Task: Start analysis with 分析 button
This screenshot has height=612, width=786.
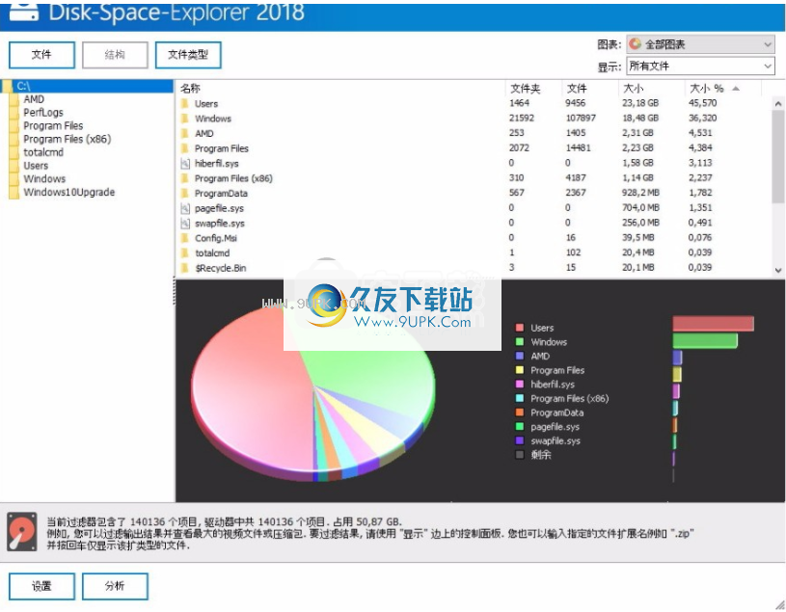Action: [115, 586]
